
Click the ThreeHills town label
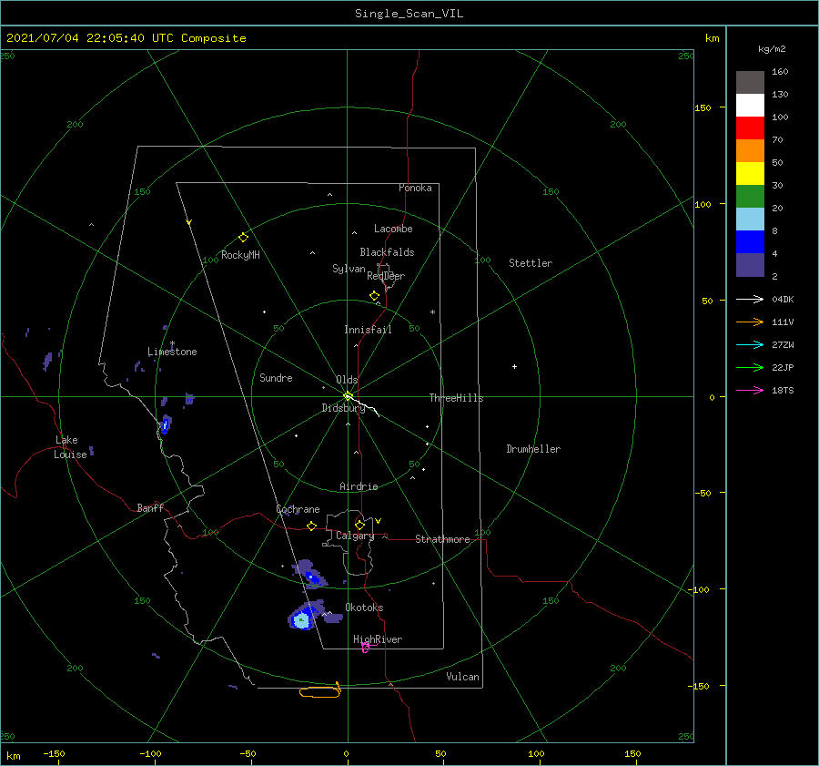pos(456,398)
